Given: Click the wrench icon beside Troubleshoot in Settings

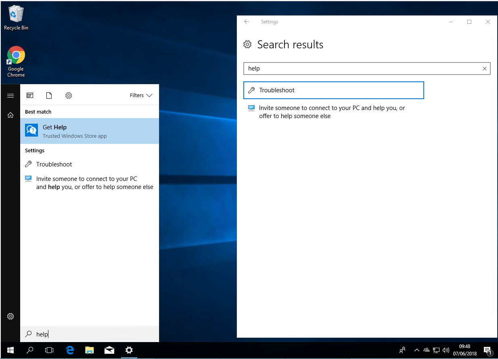Looking at the screenshot, I should pyautogui.click(x=251, y=90).
